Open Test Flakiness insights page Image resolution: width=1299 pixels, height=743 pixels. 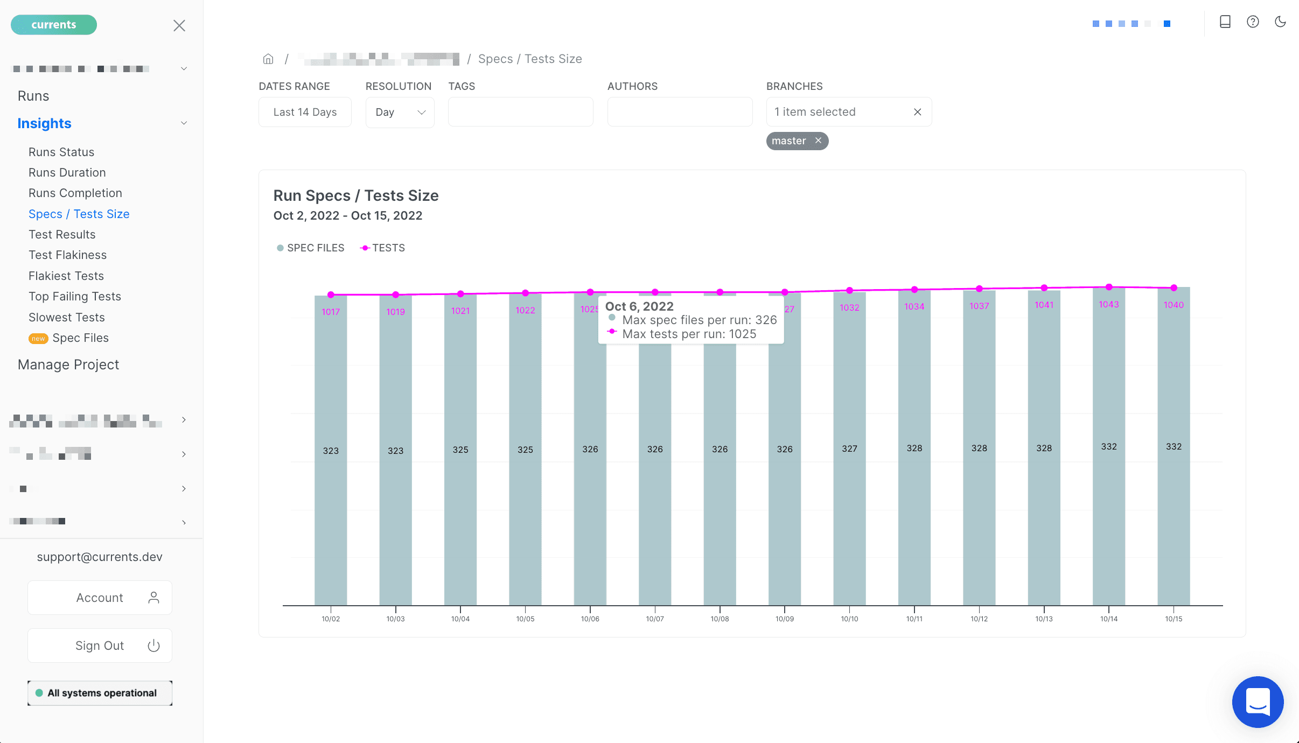(67, 255)
